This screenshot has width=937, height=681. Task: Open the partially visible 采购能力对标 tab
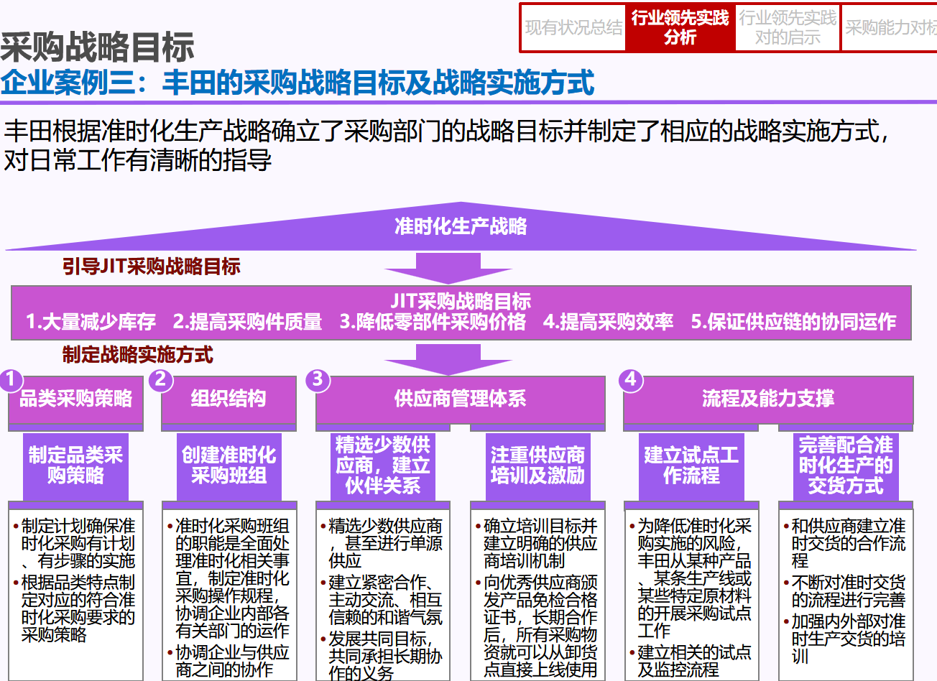point(890,28)
